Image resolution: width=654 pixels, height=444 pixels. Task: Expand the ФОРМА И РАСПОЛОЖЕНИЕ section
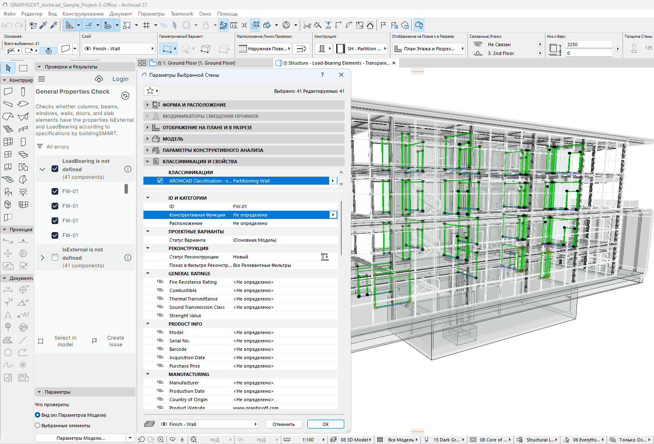point(148,105)
